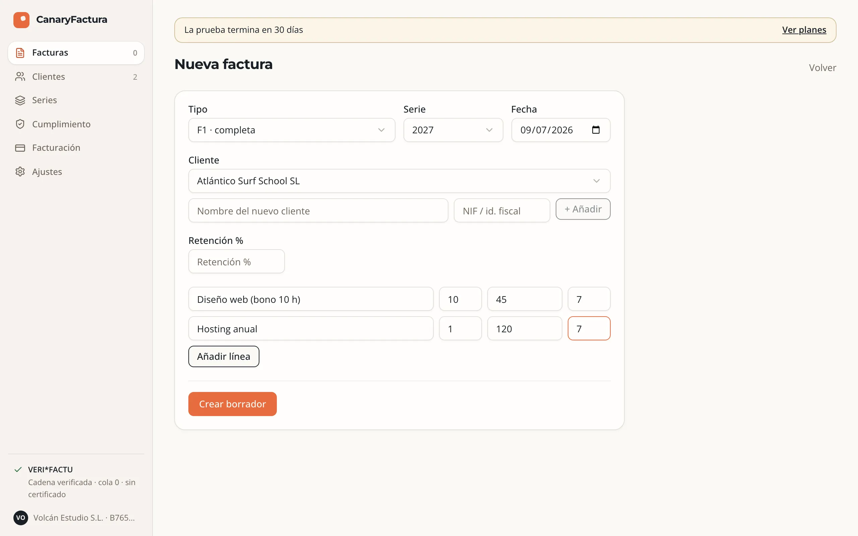Click the + Añadir client button
Screen dimensions: 858x536
click(583, 209)
